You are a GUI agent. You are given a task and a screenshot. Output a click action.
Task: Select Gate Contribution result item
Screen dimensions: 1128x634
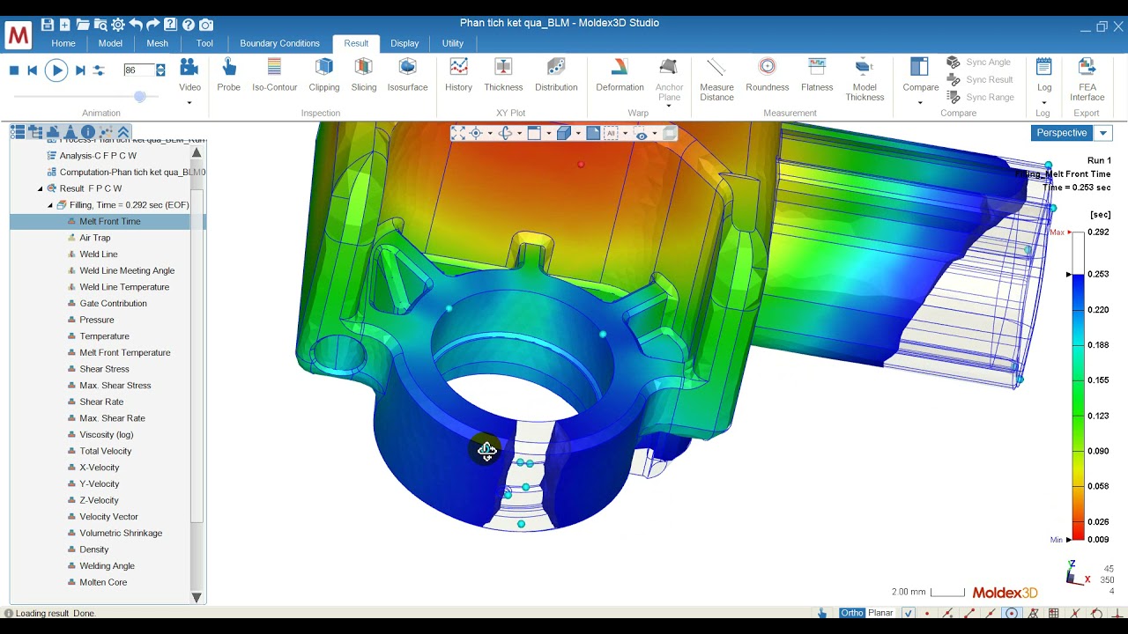click(x=113, y=304)
